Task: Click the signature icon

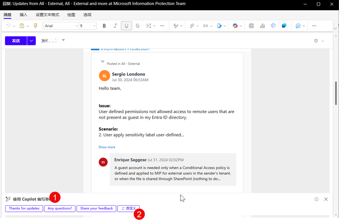Action: (x=219, y=26)
